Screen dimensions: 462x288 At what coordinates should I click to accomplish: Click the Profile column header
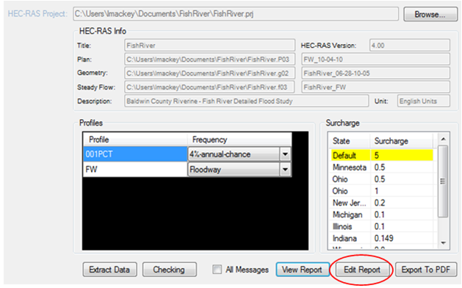(x=135, y=140)
